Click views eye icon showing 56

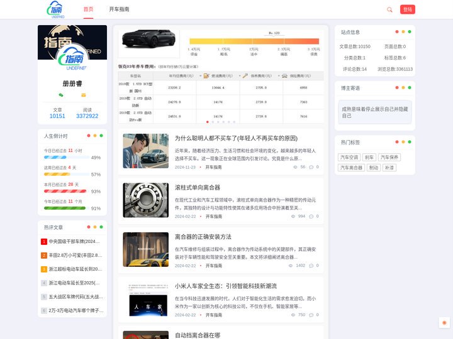click(x=295, y=167)
